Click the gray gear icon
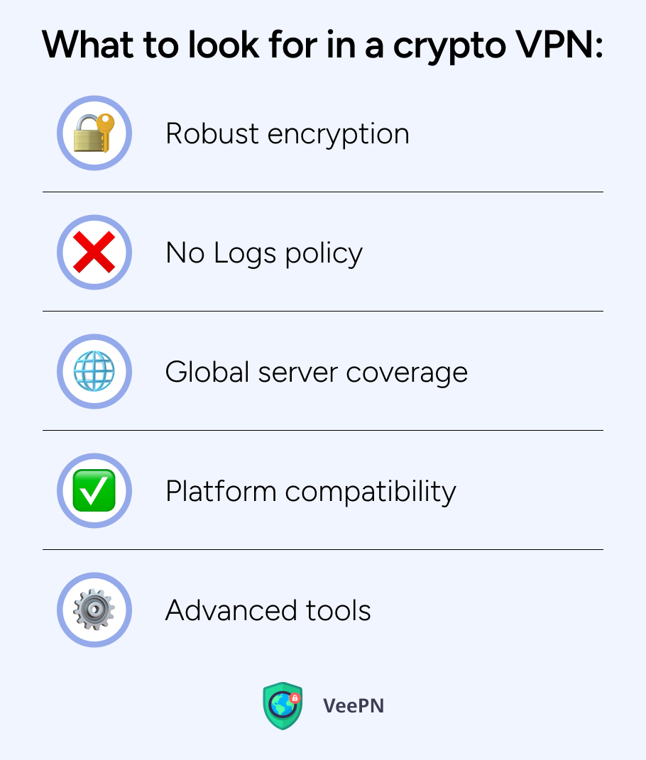 point(94,610)
